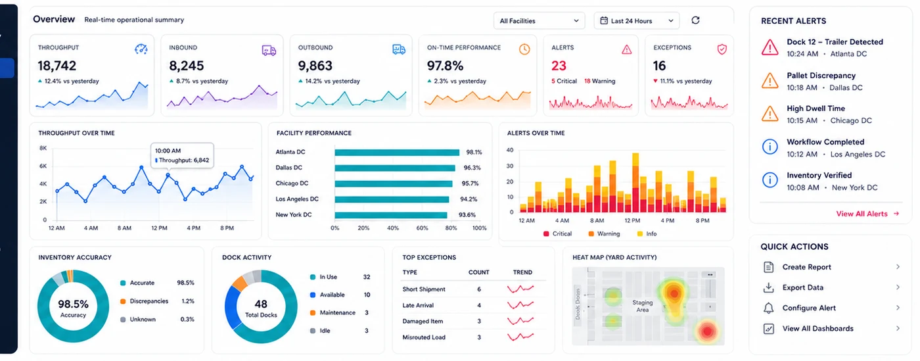Click the Outbound truck icon

[399, 49]
